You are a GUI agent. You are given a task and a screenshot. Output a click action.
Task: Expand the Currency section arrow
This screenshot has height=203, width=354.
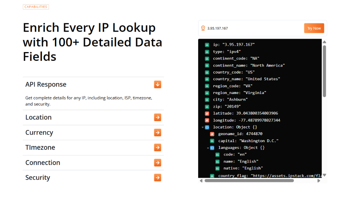point(158,133)
